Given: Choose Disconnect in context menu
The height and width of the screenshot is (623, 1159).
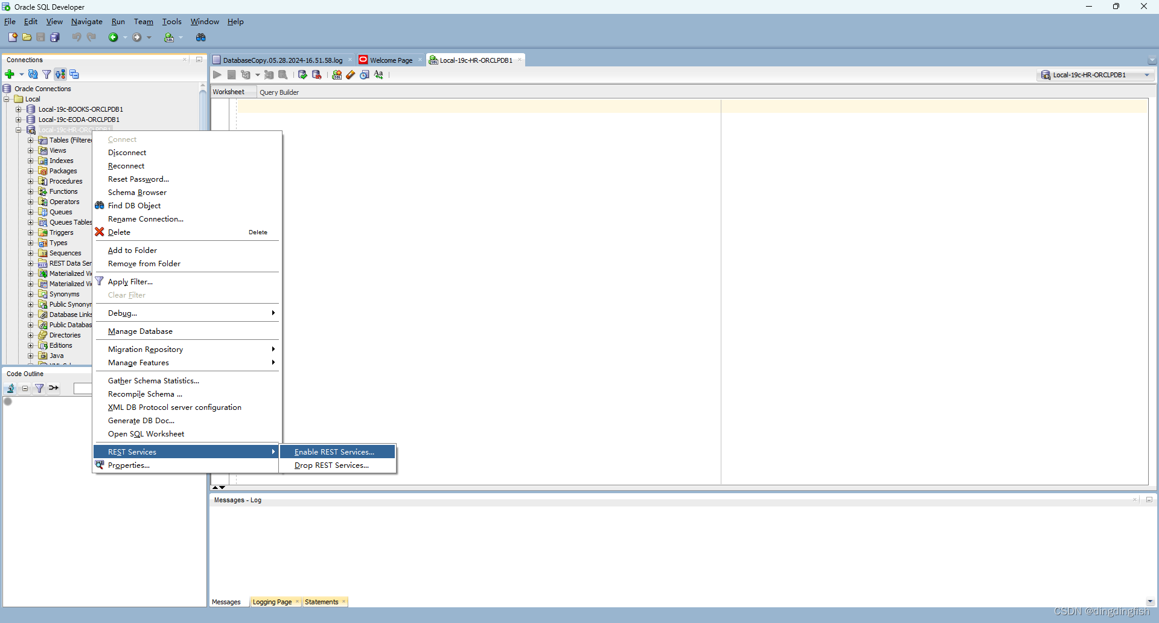Looking at the screenshot, I should pyautogui.click(x=186, y=152).
